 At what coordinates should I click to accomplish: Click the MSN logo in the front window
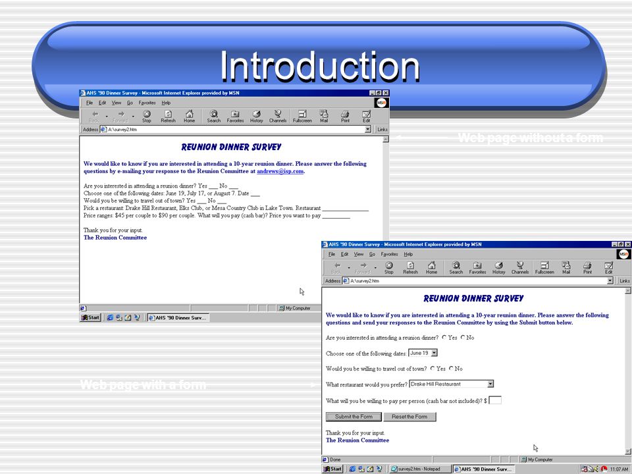pos(623,254)
